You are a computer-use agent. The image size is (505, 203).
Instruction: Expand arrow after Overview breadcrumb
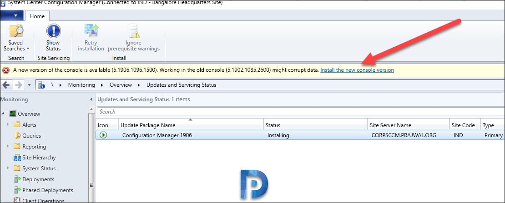coord(139,85)
